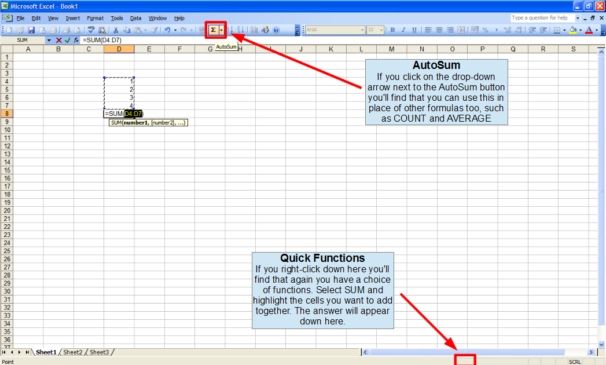Screen dimensions: 606x365
Task: Toggle Bold formatting
Action: click(x=392, y=30)
